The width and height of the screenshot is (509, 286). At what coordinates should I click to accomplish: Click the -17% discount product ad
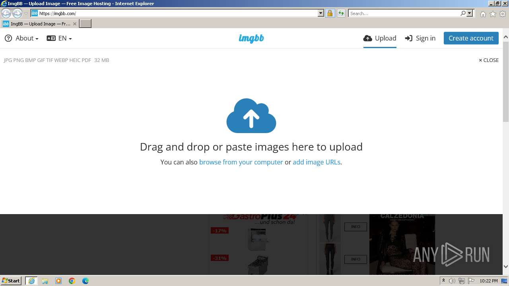tap(258, 239)
